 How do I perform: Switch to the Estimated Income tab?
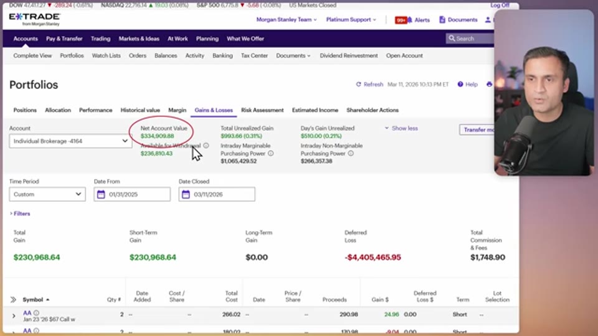pyautogui.click(x=315, y=110)
